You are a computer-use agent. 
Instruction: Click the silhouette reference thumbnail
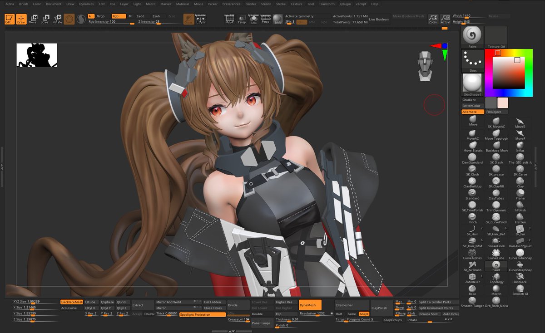(37, 55)
